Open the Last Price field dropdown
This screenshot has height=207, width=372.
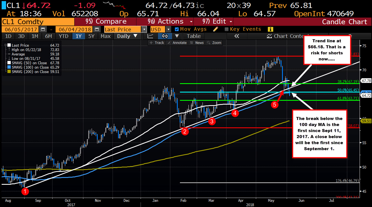(144, 29)
